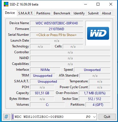
Task: Click the Interface value NVMe
Action: [x=45, y=70]
